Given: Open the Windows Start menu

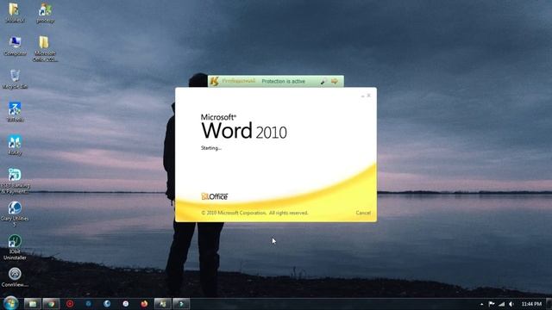Looking at the screenshot, I should point(10,303).
